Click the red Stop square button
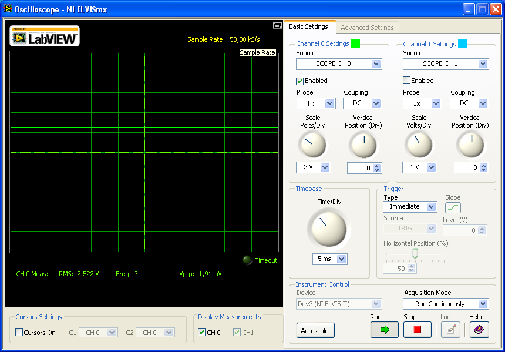 (x=418, y=330)
